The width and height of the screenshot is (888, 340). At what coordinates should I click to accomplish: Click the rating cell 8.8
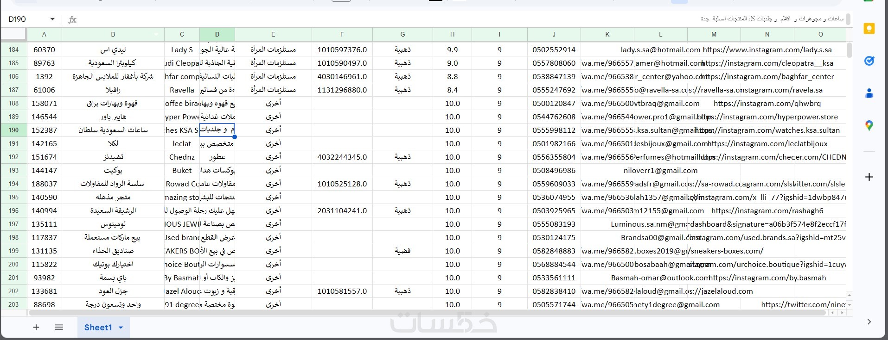452,76
